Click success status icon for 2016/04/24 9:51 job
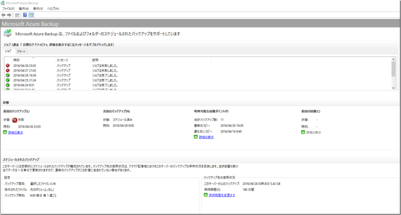The height and width of the screenshot is (215, 401). pos(8,85)
